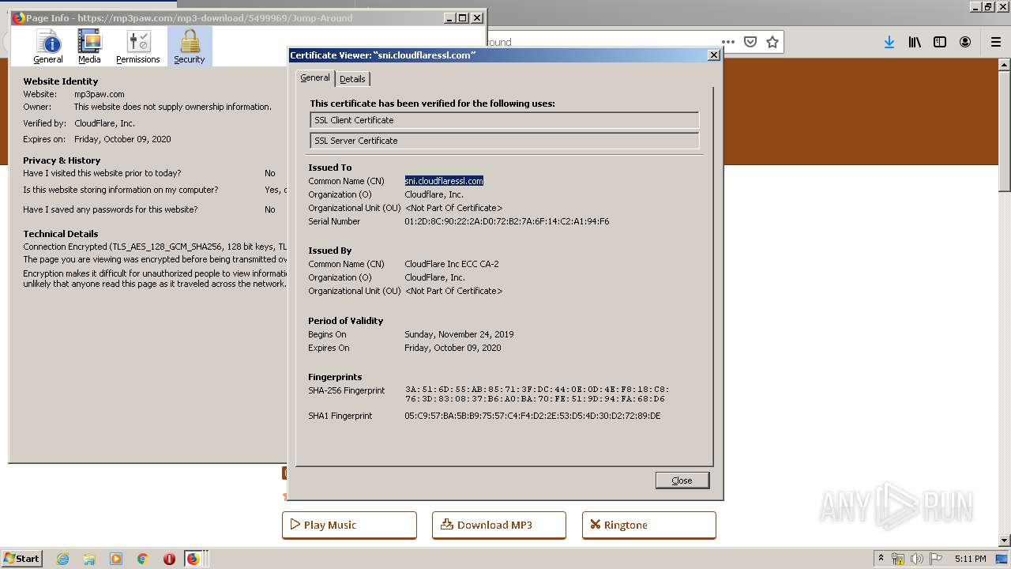The height and width of the screenshot is (569, 1011).
Task: Open Windows Explorer folder from the taskbar
Action: [89, 559]
